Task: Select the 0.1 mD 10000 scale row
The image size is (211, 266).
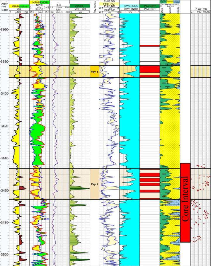Action: (x=201, y=12)
